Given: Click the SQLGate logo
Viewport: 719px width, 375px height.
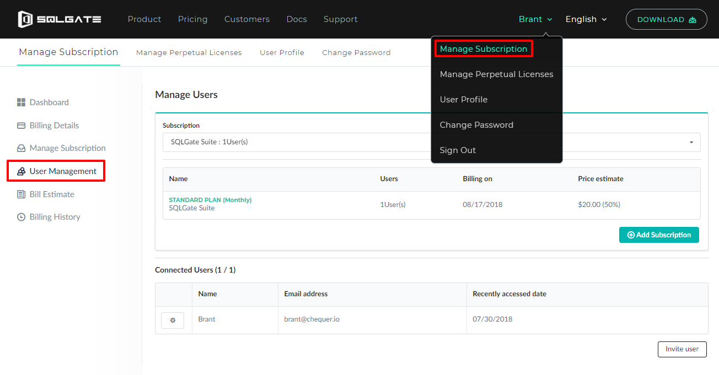Looking at the screenshot, I should click(60, 19).
